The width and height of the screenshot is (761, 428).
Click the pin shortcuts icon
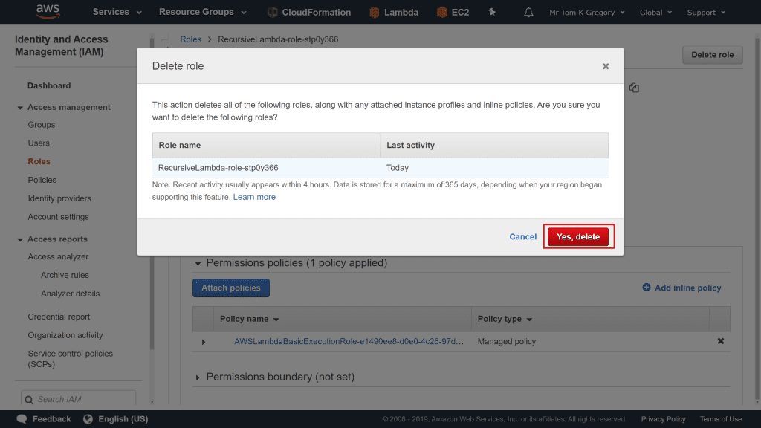pos(492,13)
